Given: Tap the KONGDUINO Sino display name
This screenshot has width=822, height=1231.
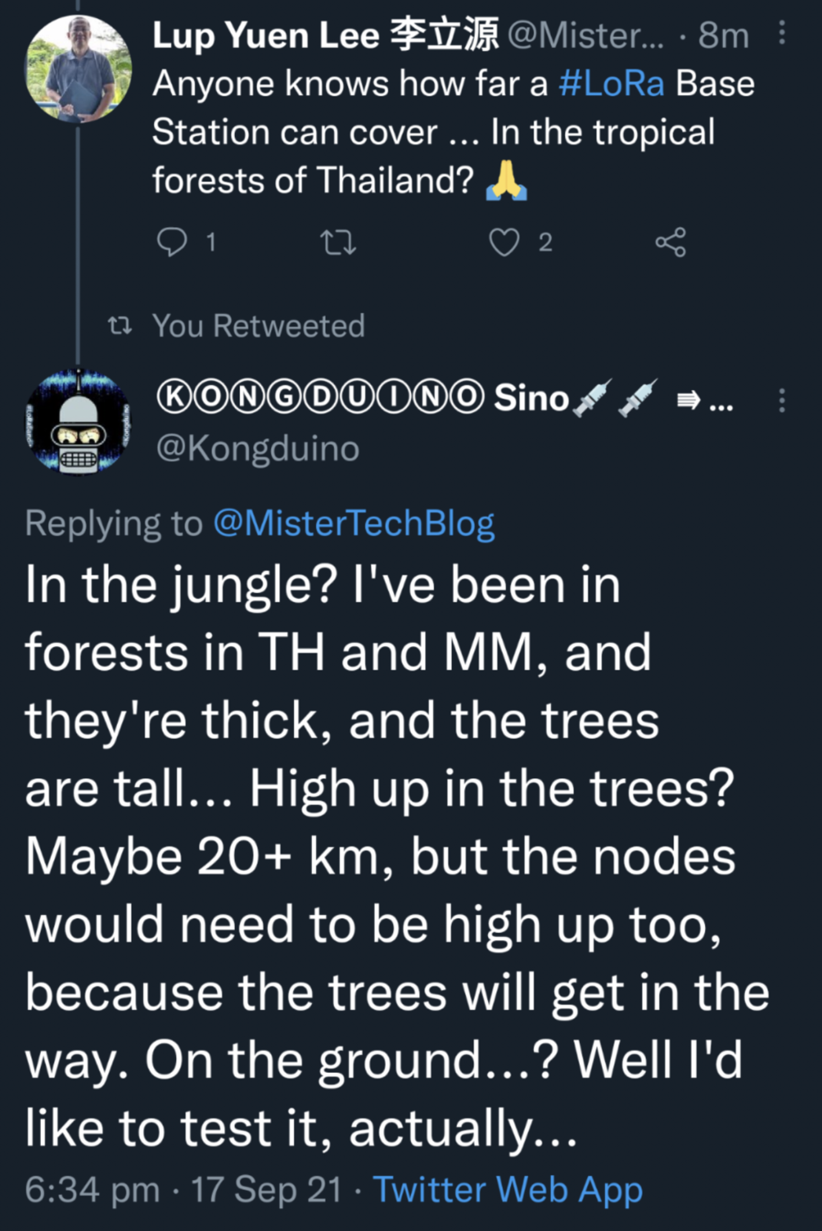Looking at the screenshot, I should 361,399.
